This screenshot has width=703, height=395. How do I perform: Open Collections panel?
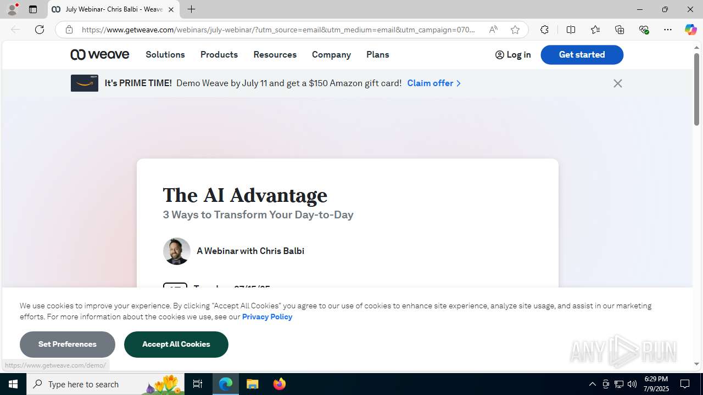620,30
